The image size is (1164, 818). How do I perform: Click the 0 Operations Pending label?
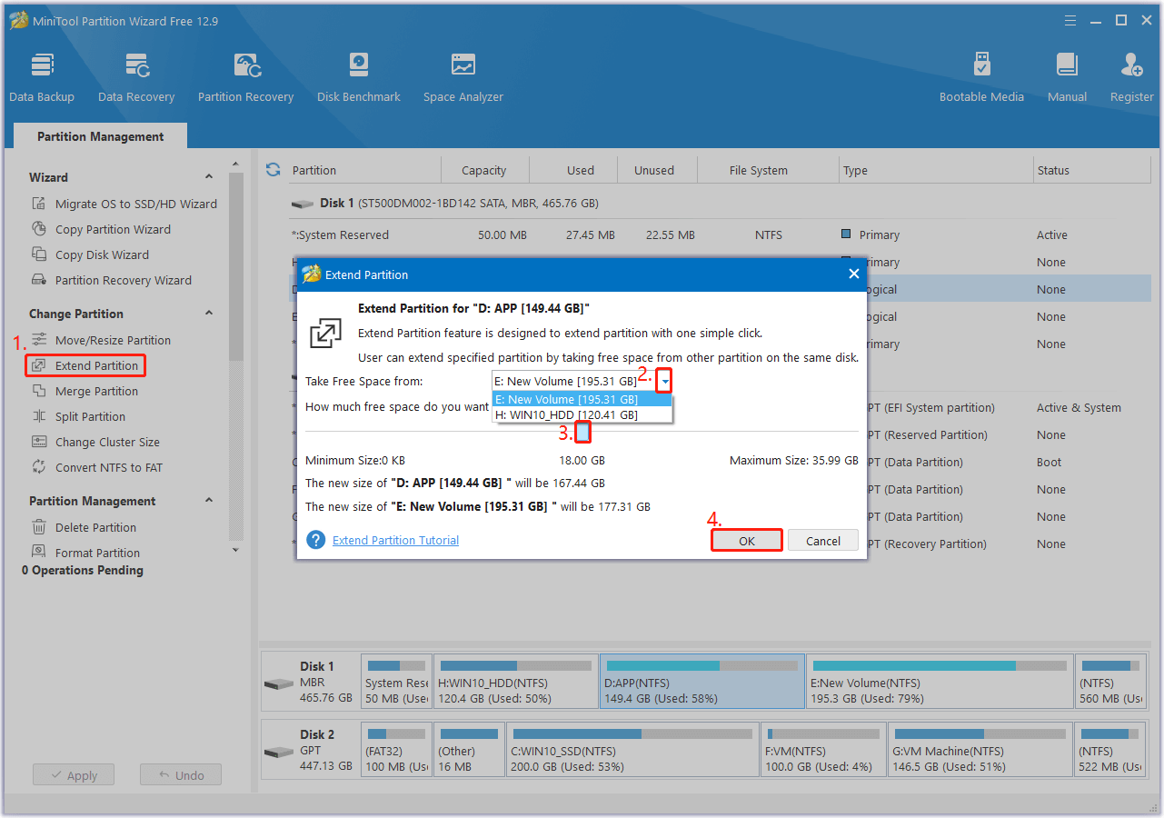click(x=83, y=570)
